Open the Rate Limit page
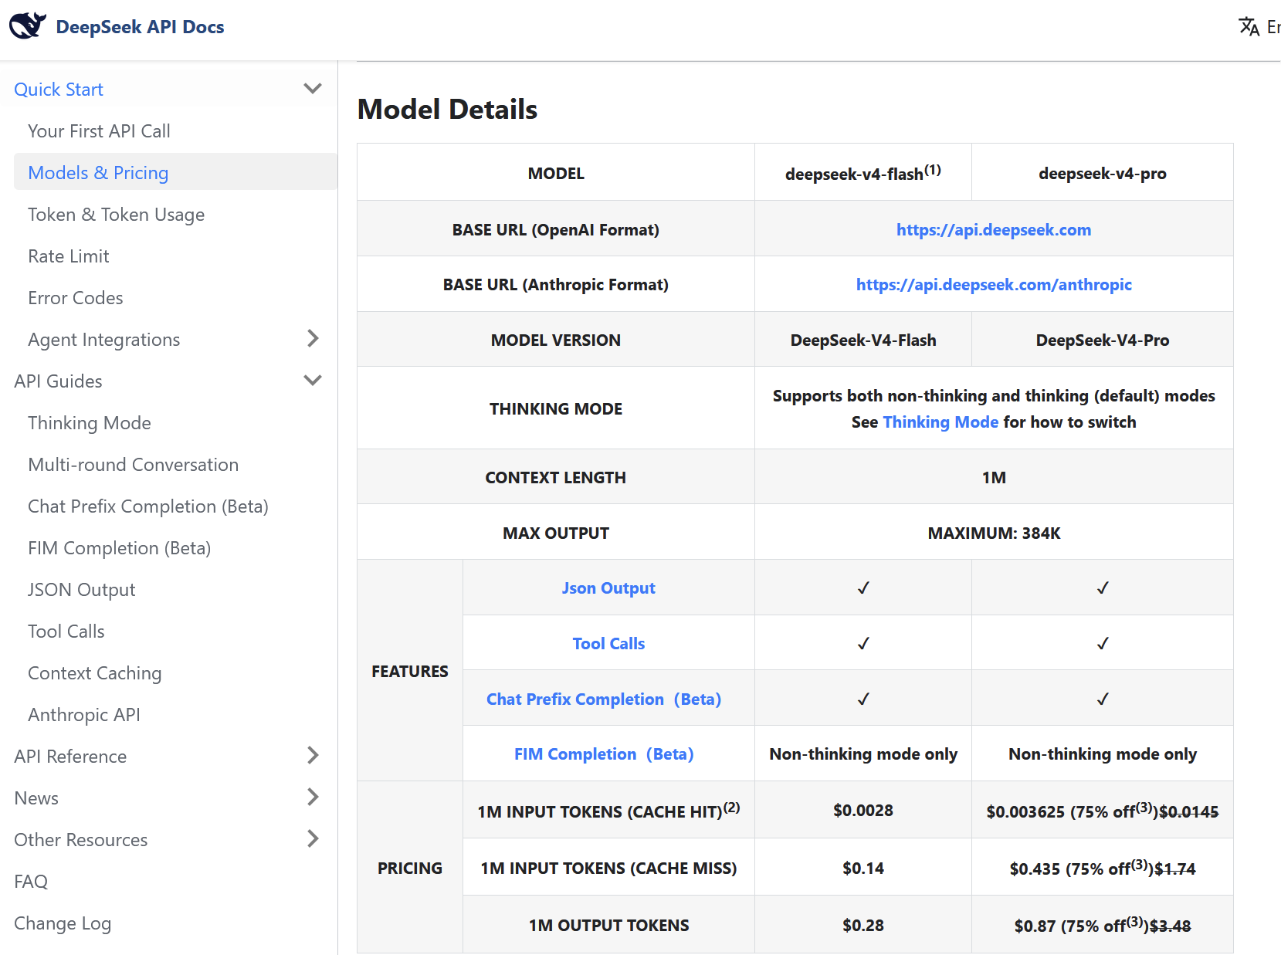Screen dimensions: 1281x955 [68, 256]
